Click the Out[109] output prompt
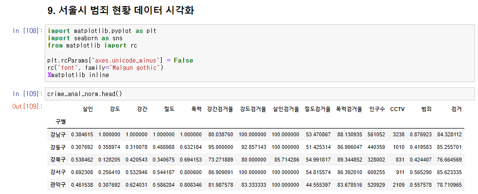 tap(28, 106)
